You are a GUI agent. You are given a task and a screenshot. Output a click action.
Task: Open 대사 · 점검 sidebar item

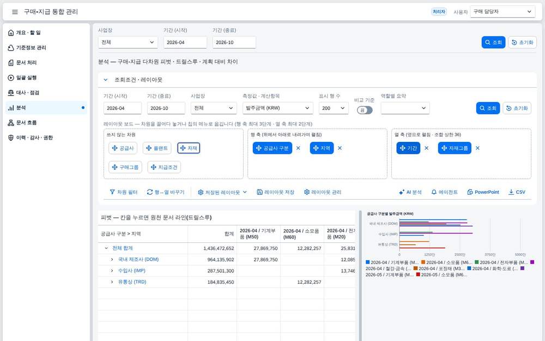[46, 93]
